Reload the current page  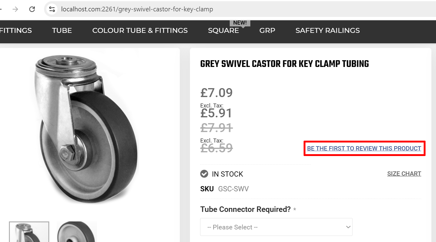(x=32, y=9)
